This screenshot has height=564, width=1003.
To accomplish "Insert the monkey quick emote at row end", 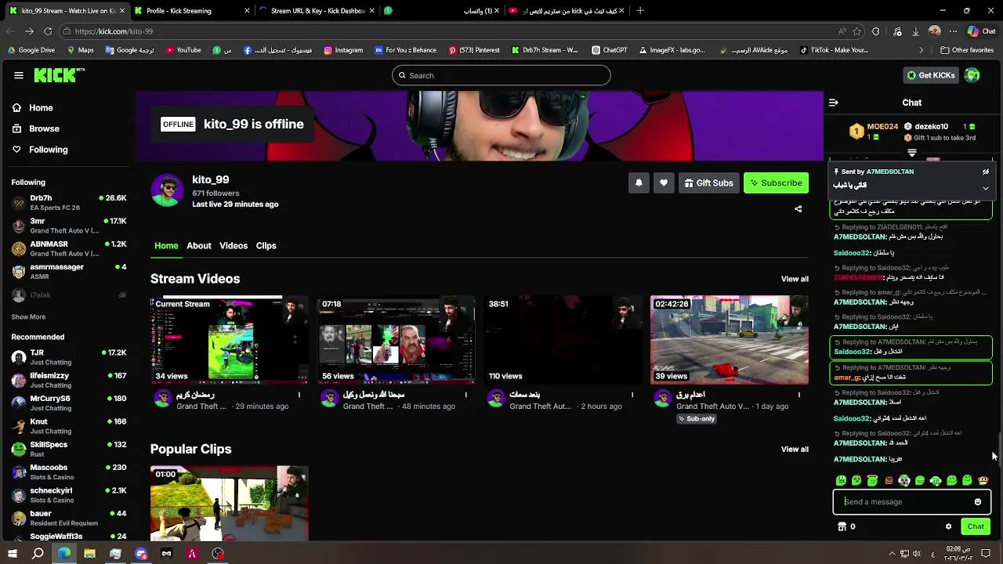I will tap(983, 480).
